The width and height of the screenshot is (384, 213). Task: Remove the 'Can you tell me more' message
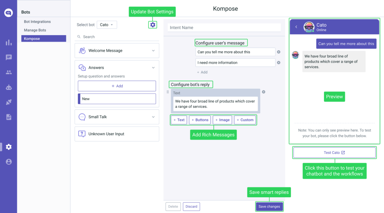(279, 52)
